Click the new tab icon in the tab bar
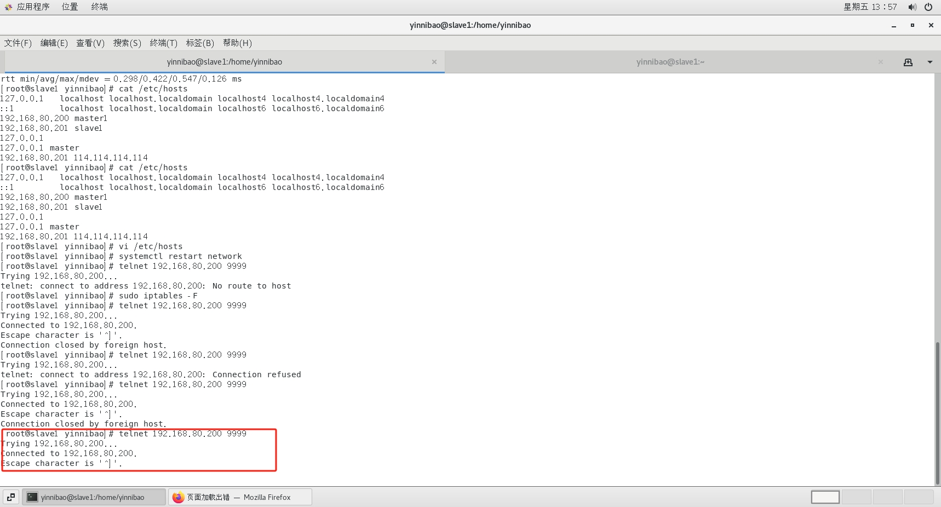This screenshot has height=507, width=941. click(908, 62)
